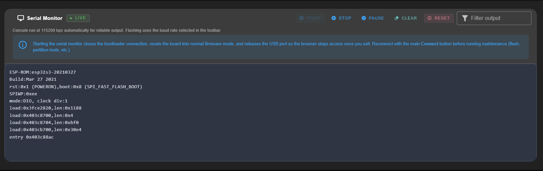Focus the Filter output text field
This screenshot has height=171, width=543.
(499, 18)
